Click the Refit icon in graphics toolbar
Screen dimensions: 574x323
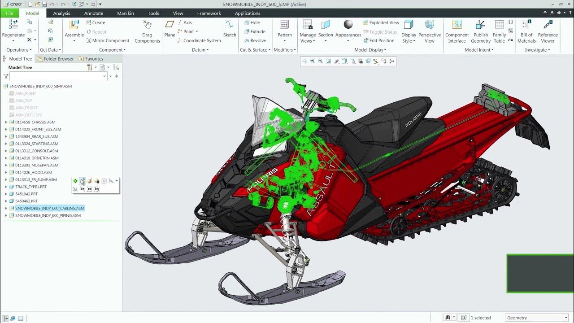pos(305,61)
